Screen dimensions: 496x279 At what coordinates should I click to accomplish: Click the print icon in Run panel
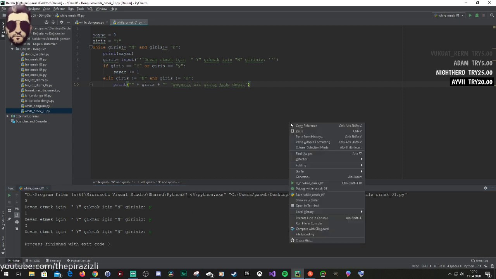pos(17,222)
